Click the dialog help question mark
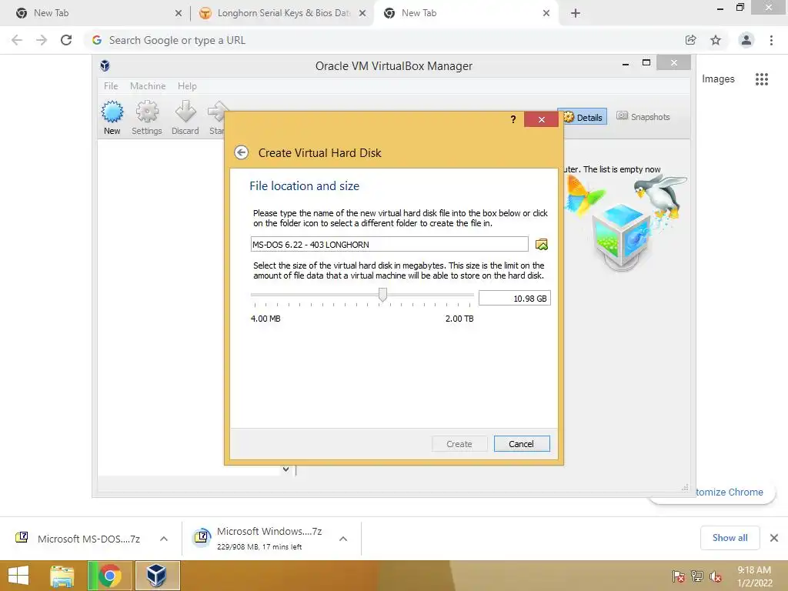 pyautogui.click(x=513, y=119)
